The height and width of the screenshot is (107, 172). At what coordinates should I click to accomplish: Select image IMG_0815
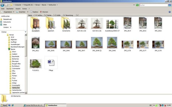coord(143,24)
